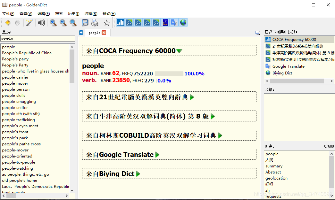Collapse the COCA Frequency 60000 section

click(x=179, y=51)
